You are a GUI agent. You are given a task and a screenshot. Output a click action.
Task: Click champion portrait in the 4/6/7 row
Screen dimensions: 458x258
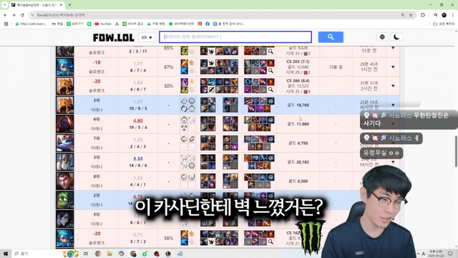pos(65,86)
